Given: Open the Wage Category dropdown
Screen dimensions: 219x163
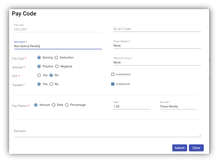Looking at the screenshot, I should (x=157, y=46).
